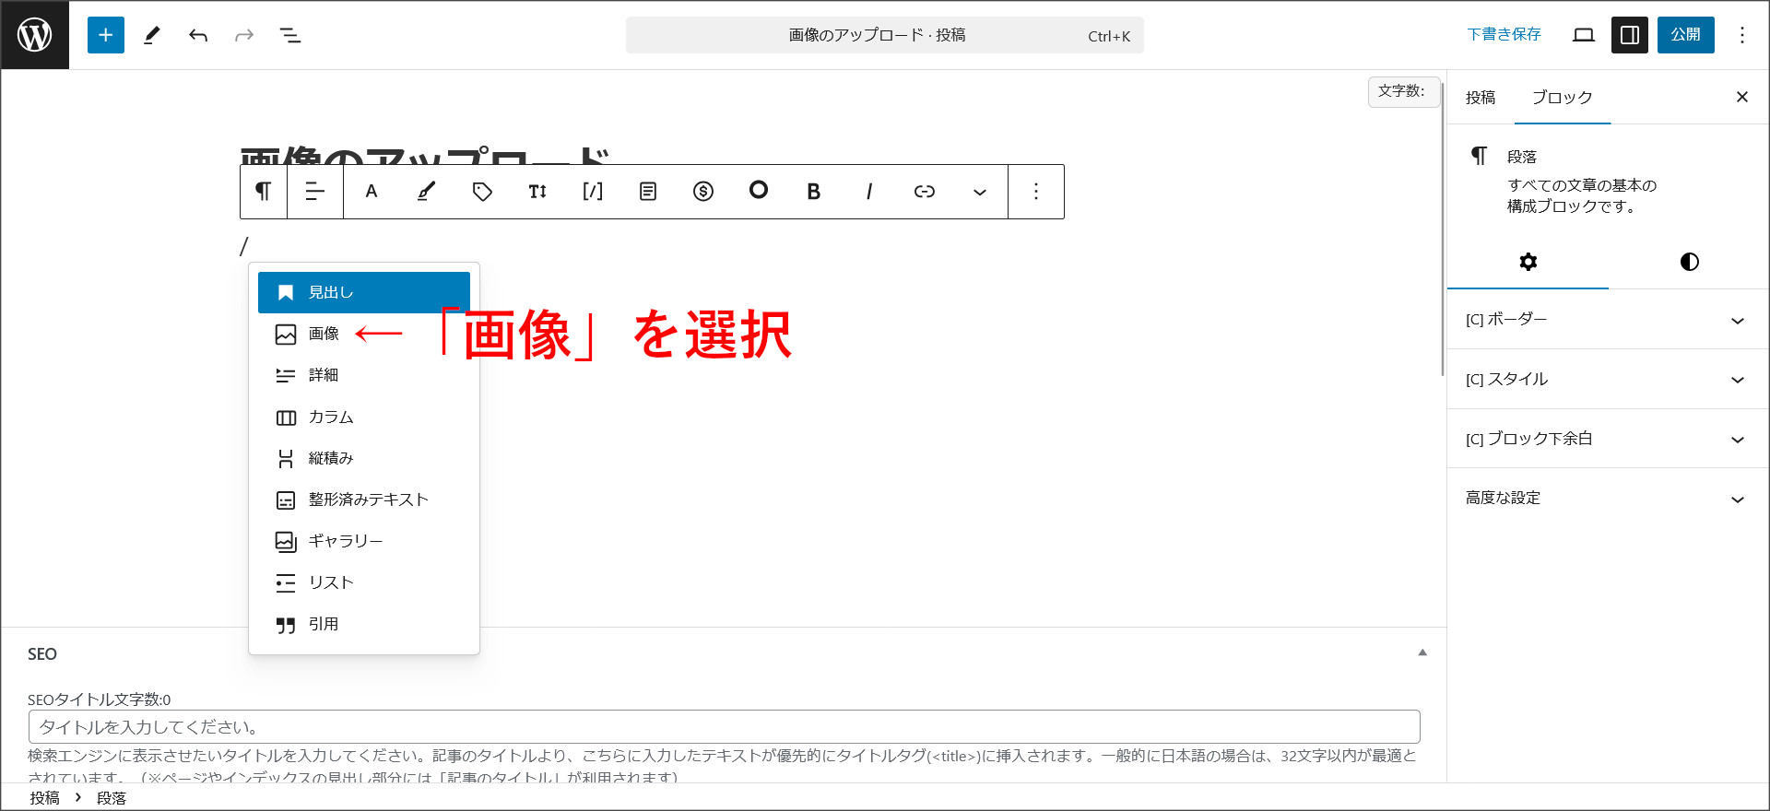The width and height of the screenshot is (1770, 811).
Task: Apply italic formatting in block toolbar
Action: (x=868, y=192)
